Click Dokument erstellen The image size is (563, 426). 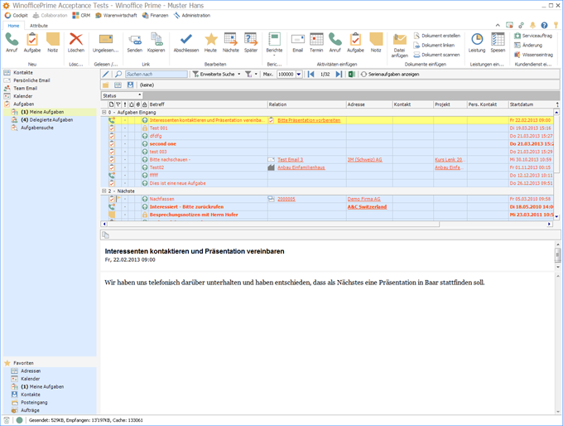click(437, 36)
